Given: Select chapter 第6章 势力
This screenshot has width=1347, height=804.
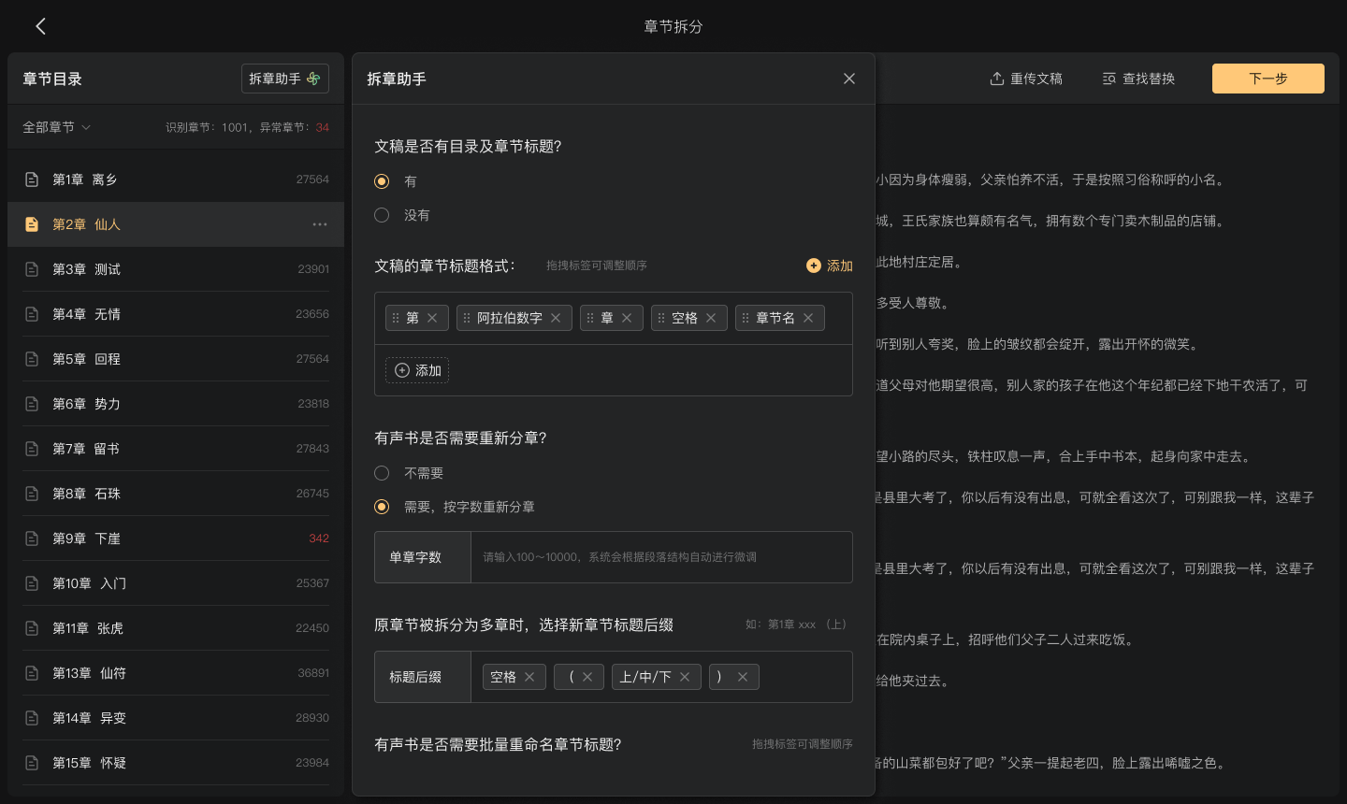Looking at the screenshot, I should tap(176, 404).
